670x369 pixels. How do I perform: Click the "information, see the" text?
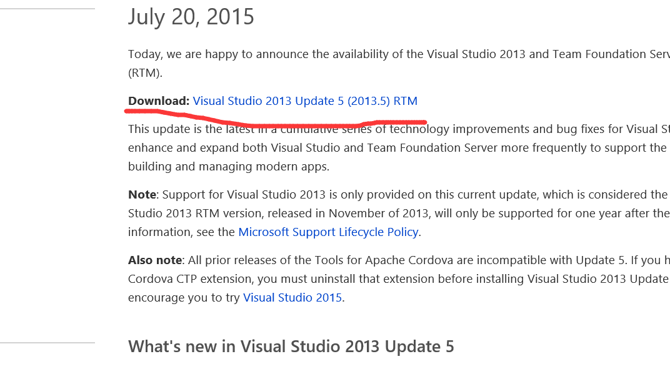[181, 232]
